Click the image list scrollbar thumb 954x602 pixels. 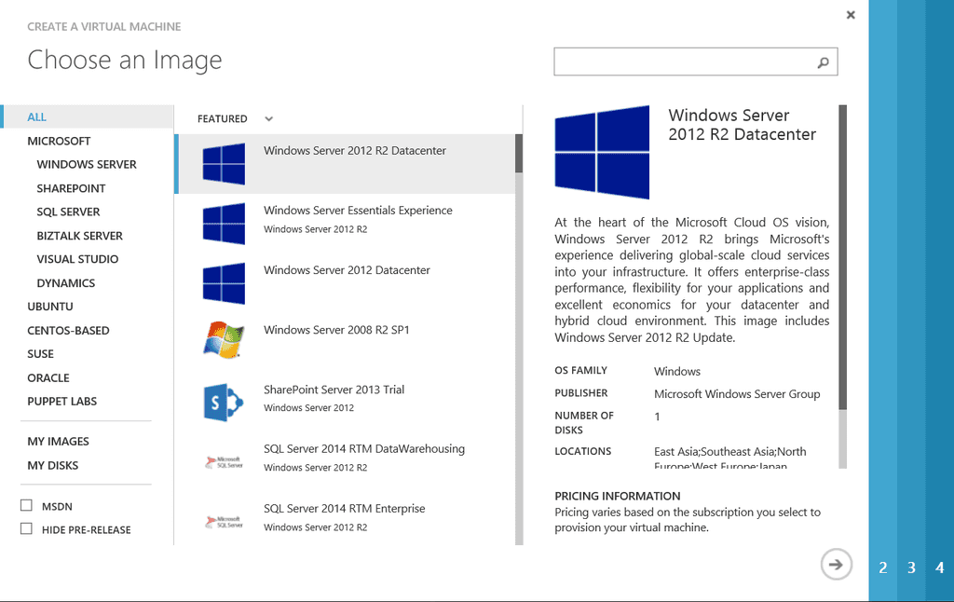(x=519, y=154)
